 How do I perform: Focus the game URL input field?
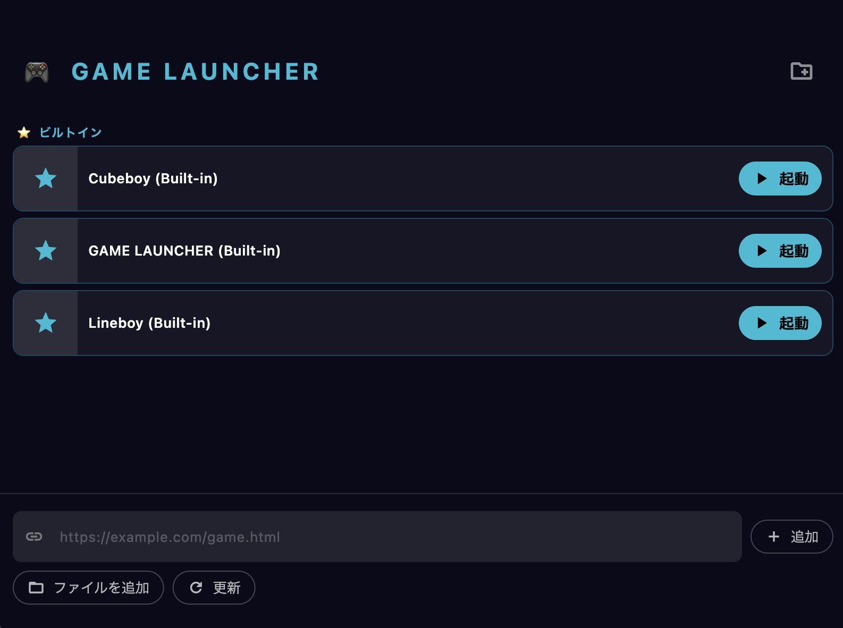tap(377, 537)
